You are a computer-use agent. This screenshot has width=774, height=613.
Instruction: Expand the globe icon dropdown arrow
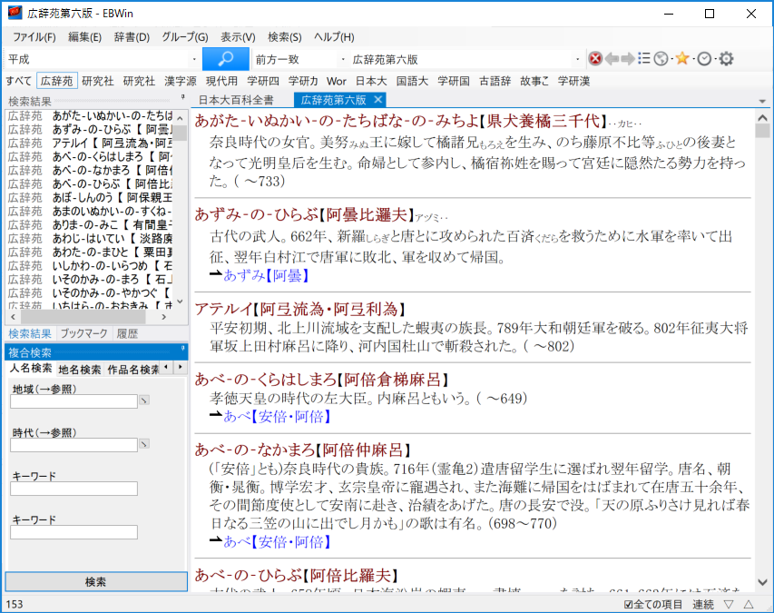[x=671, y=59]
